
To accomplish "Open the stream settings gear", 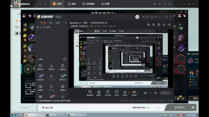I will click(155, 93).
